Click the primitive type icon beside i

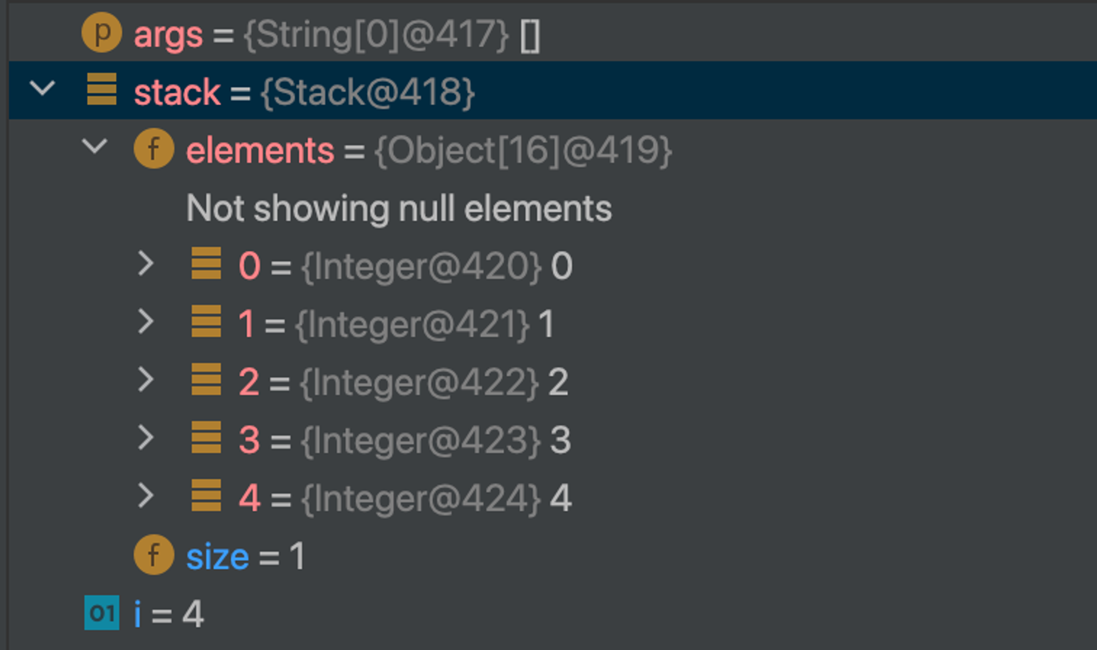101,613
